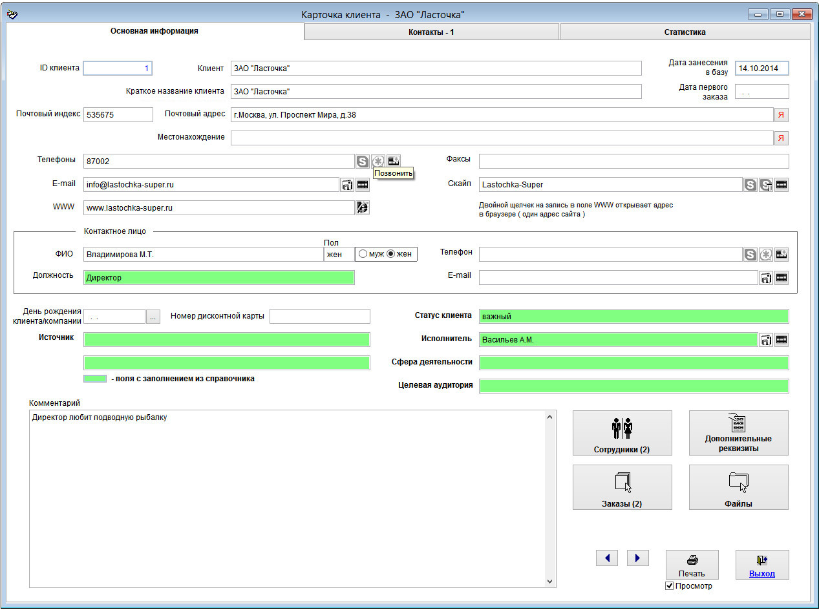The width and height of the screenshot is (819, 610).
Task: Click the Яндекс map icon beside Почтовый адрес
Action: click(x=781, y=115)
